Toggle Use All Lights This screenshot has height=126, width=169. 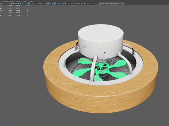pos(57,3)
